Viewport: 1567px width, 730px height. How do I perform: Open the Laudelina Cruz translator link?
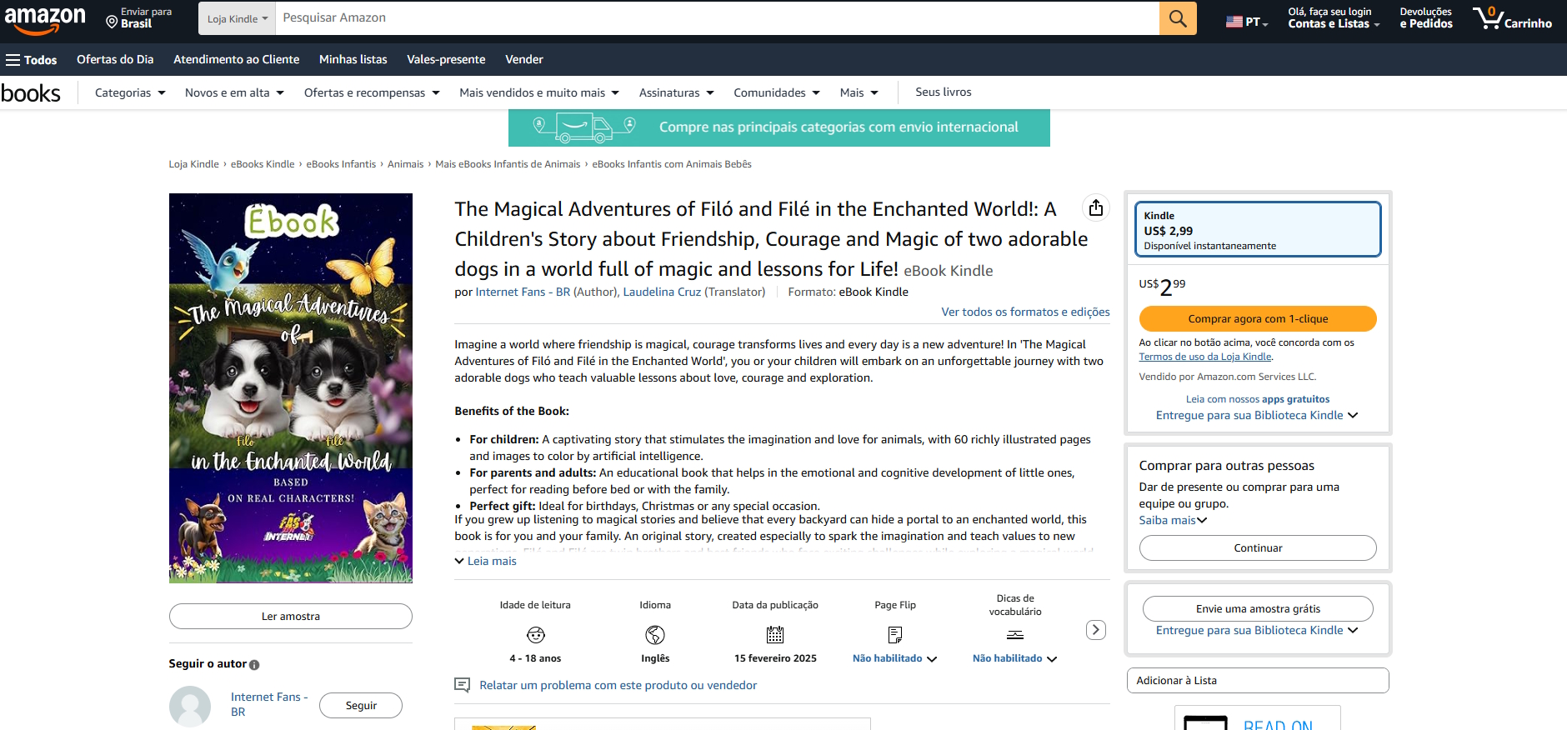click(662, 292)
